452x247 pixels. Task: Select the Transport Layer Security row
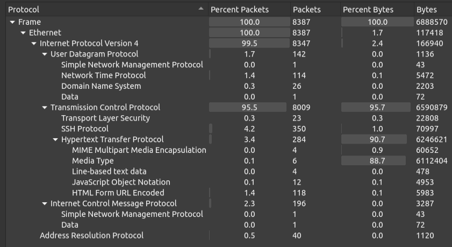105,118
